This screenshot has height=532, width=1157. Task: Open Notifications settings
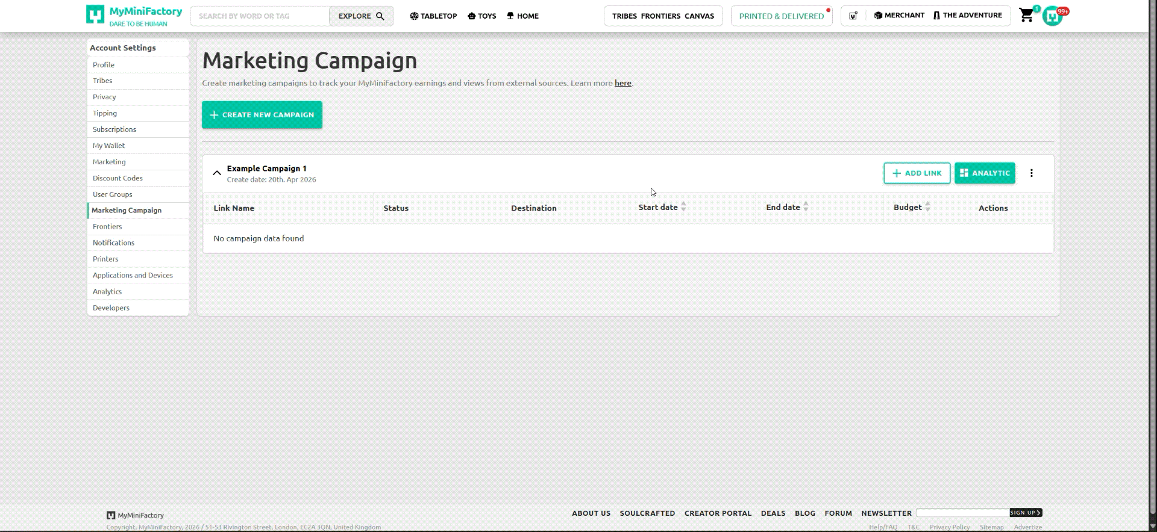click(x=138, y=243)
